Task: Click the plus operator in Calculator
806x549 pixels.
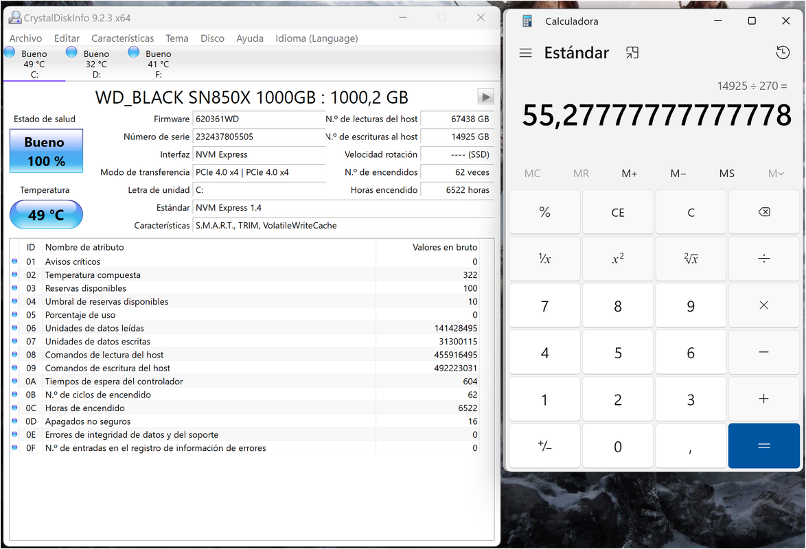Action: [x=764, y=399]
